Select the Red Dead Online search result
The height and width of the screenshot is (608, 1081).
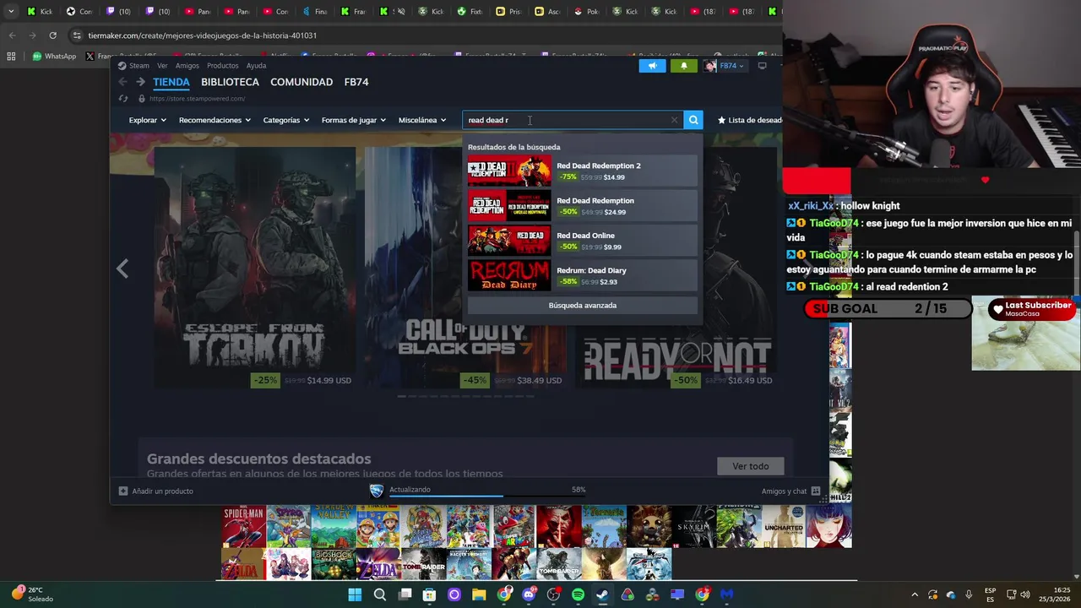click(583, 241)
